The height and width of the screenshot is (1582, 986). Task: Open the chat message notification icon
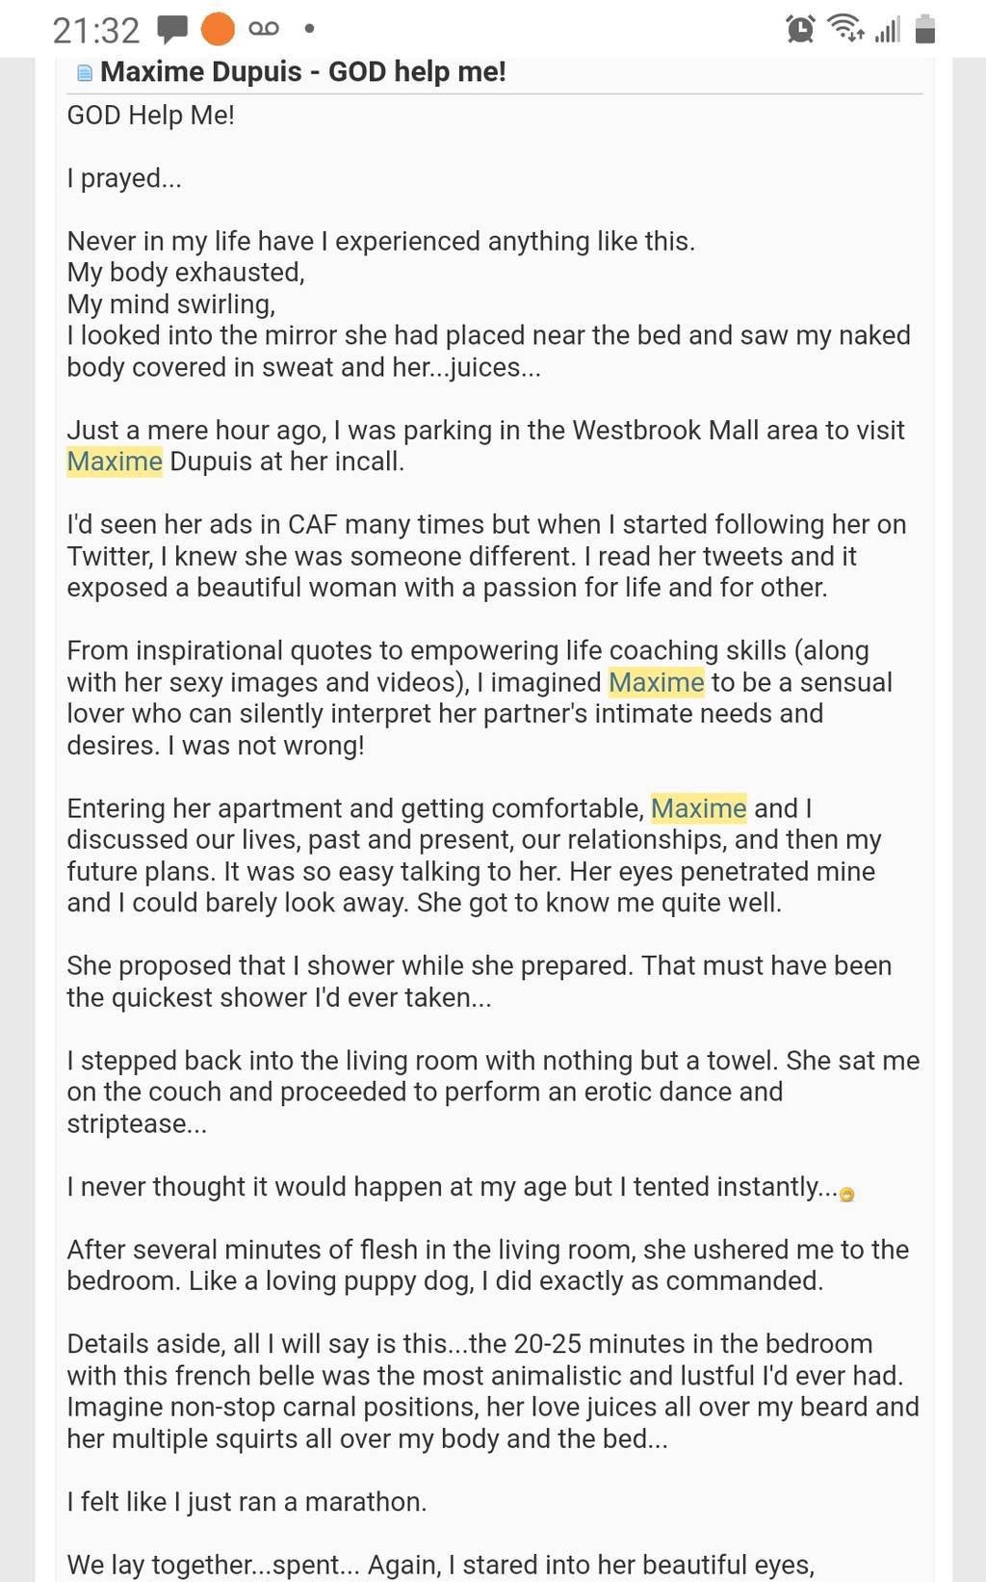pos(172,30)
